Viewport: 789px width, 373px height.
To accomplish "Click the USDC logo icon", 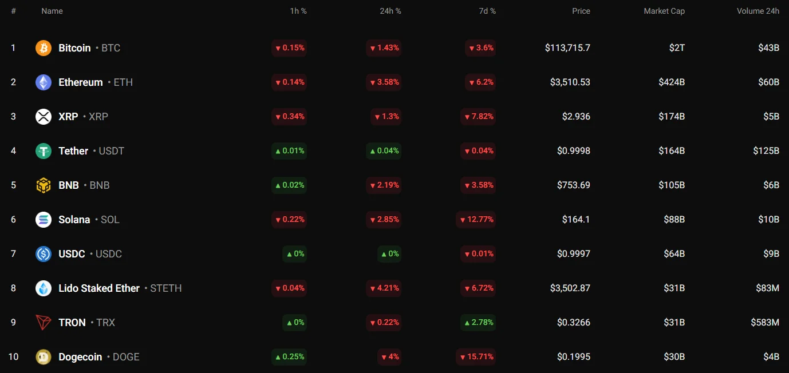I will 44,254.
